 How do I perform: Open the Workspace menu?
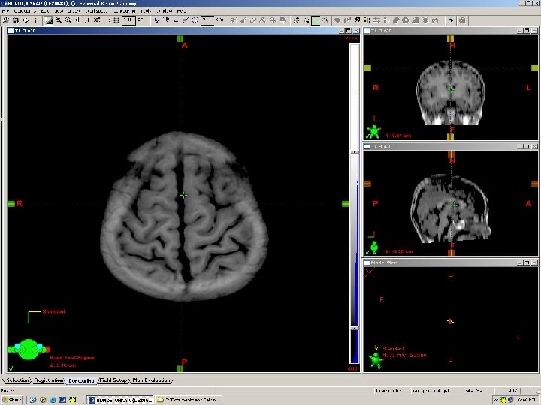pyautogui.click(x=97, y=11)
